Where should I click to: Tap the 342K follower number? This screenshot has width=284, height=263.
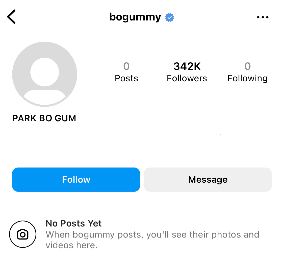pos(187,66)
